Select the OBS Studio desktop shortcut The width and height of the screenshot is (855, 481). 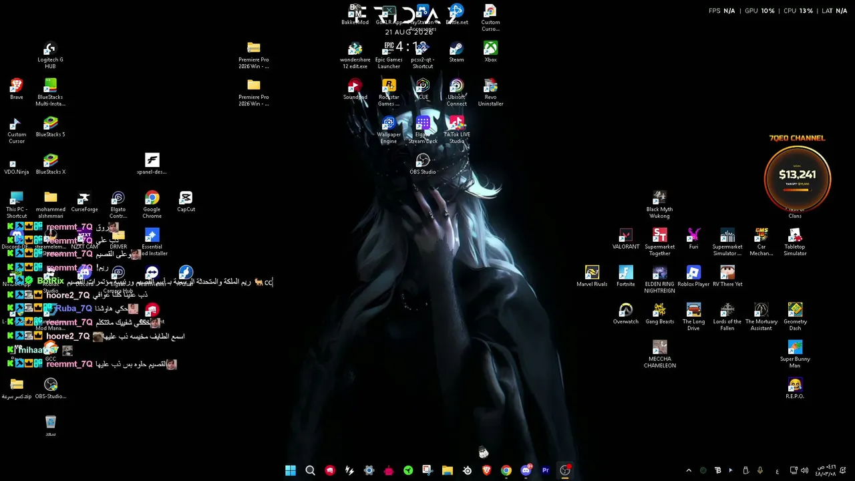pyautogui.click(x=422, y=164)
